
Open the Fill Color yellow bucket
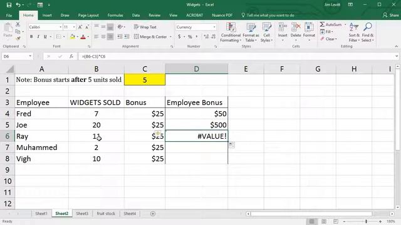pos(73,37)
